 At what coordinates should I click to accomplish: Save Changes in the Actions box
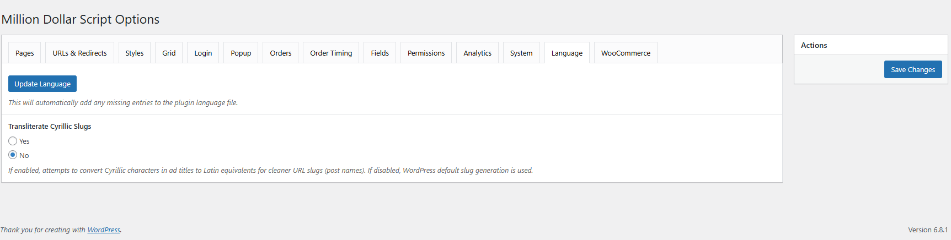913,69
